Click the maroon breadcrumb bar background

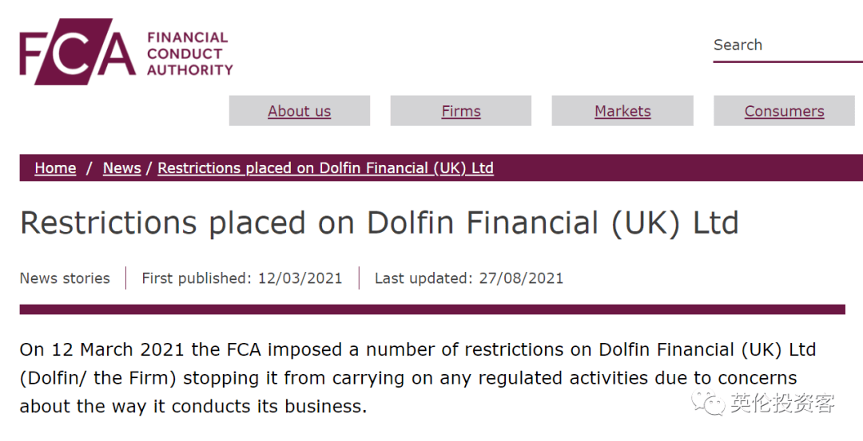click(677, 168)
